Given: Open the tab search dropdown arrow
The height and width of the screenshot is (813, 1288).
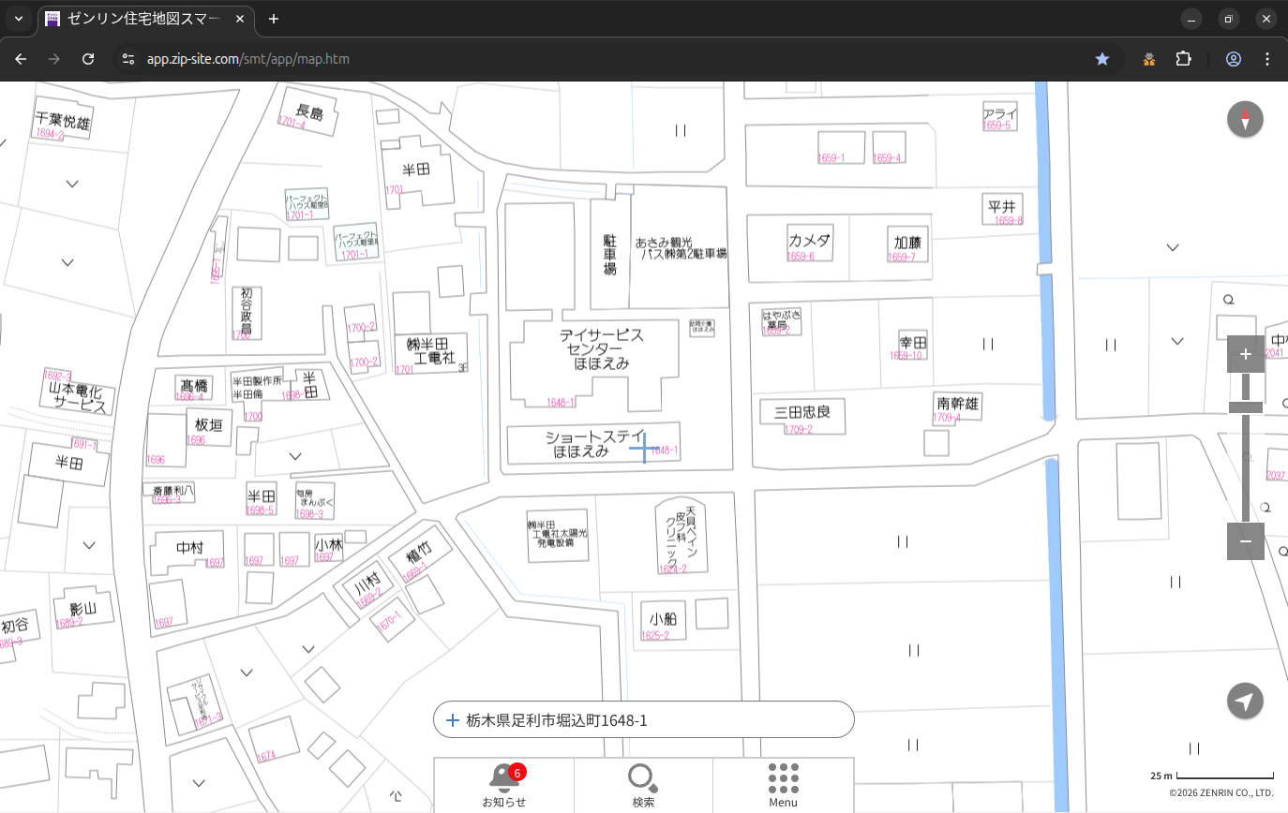Looking at the screenshot, I should tap(18, 19).
